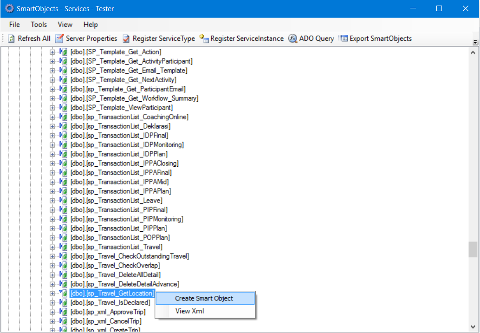Click the Register ServiceInstance icon
Image resolution: width=480 pixels, height=333 pixels.
203,39
